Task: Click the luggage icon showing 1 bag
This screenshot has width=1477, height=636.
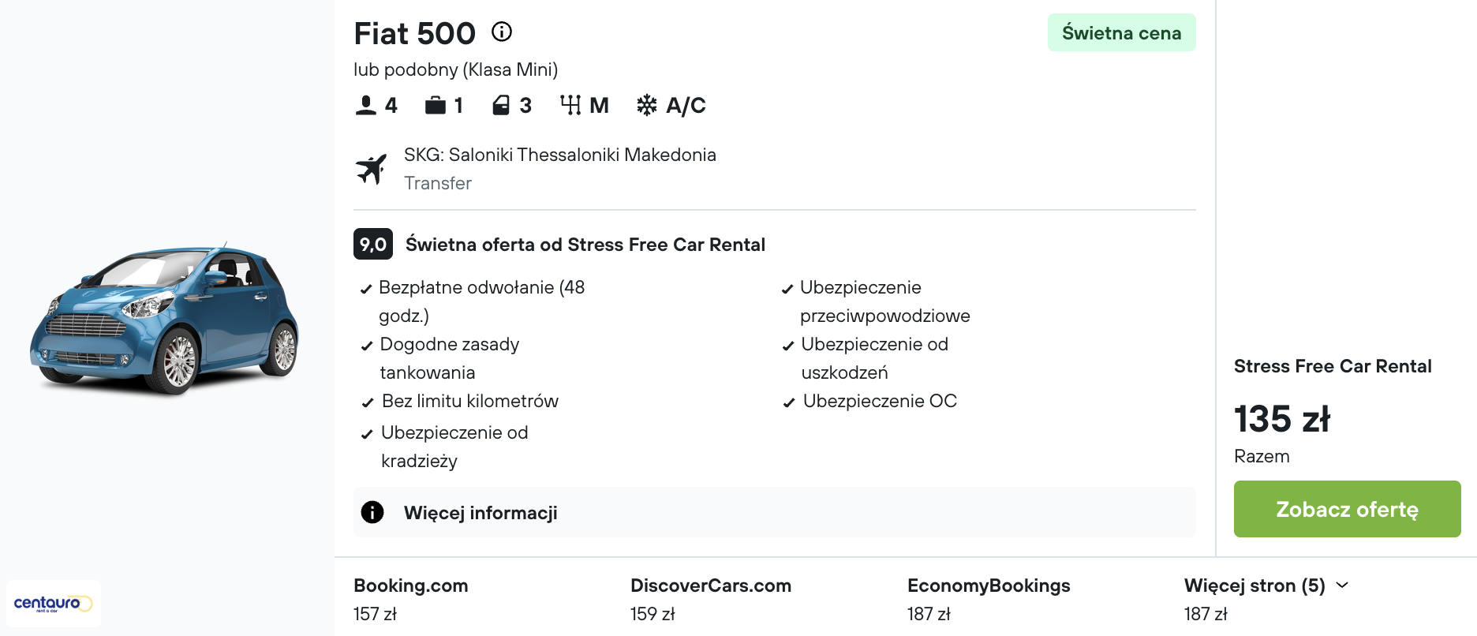Action: (435, 103)
